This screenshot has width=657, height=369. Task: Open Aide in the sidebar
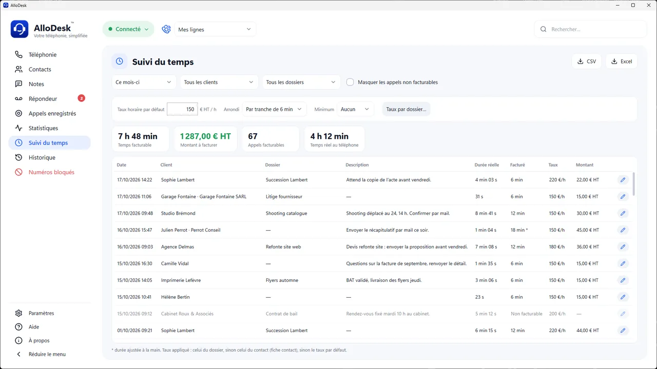coord(49,327)
